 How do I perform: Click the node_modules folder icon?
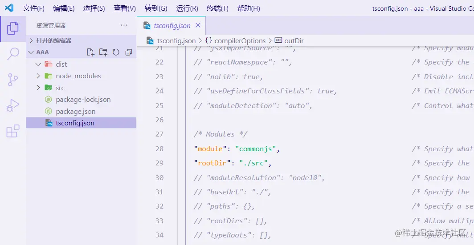[x=48, y=76]
